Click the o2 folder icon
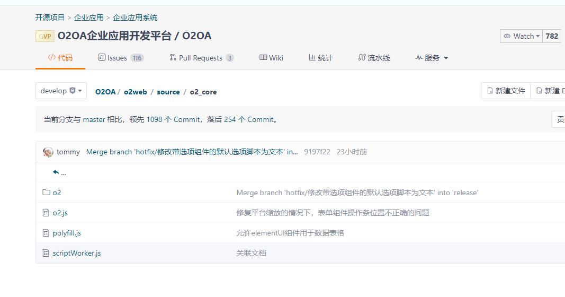 (x=46, y=193)
